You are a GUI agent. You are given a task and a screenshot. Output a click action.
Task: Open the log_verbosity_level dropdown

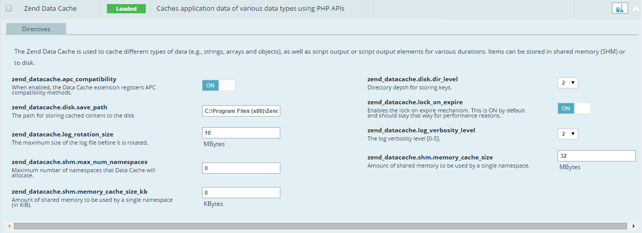click(567, 134)
